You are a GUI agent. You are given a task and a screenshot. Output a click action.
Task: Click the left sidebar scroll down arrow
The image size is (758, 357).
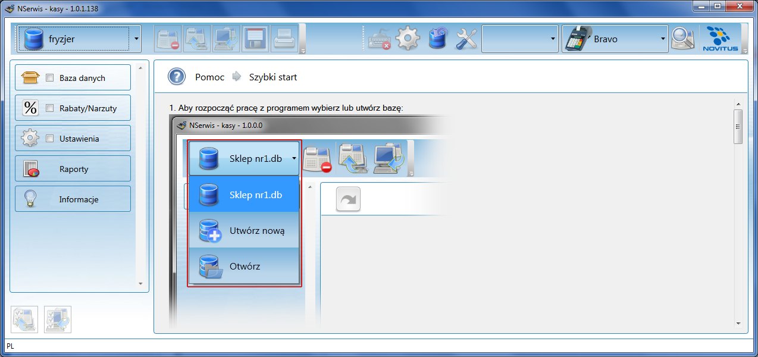click(x=140, y=284)
